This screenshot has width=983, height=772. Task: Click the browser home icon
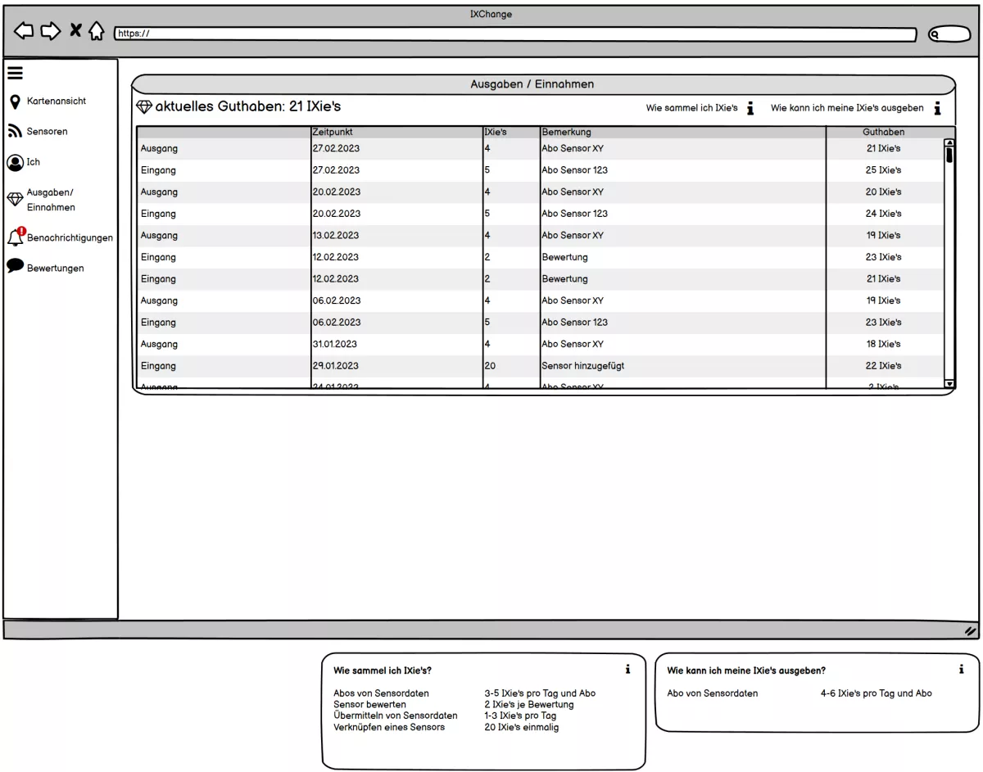point(97,31)
